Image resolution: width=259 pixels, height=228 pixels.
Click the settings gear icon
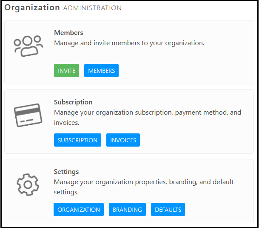[28, 185]
